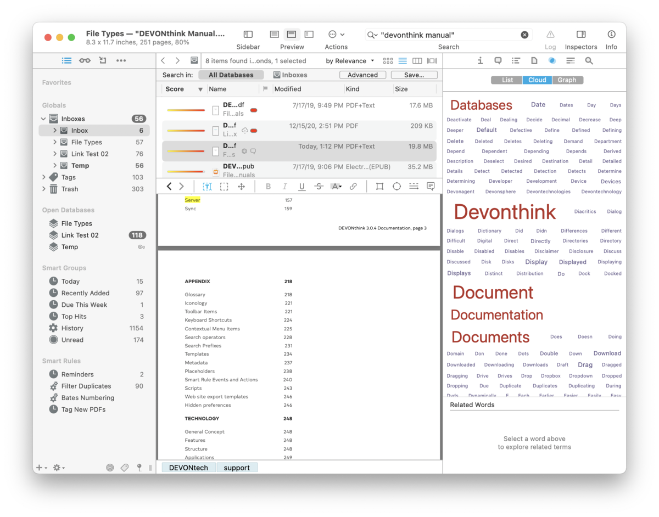The image size is (659, 517).
Task: Switch to columns view
Action: tap(417, 61)
